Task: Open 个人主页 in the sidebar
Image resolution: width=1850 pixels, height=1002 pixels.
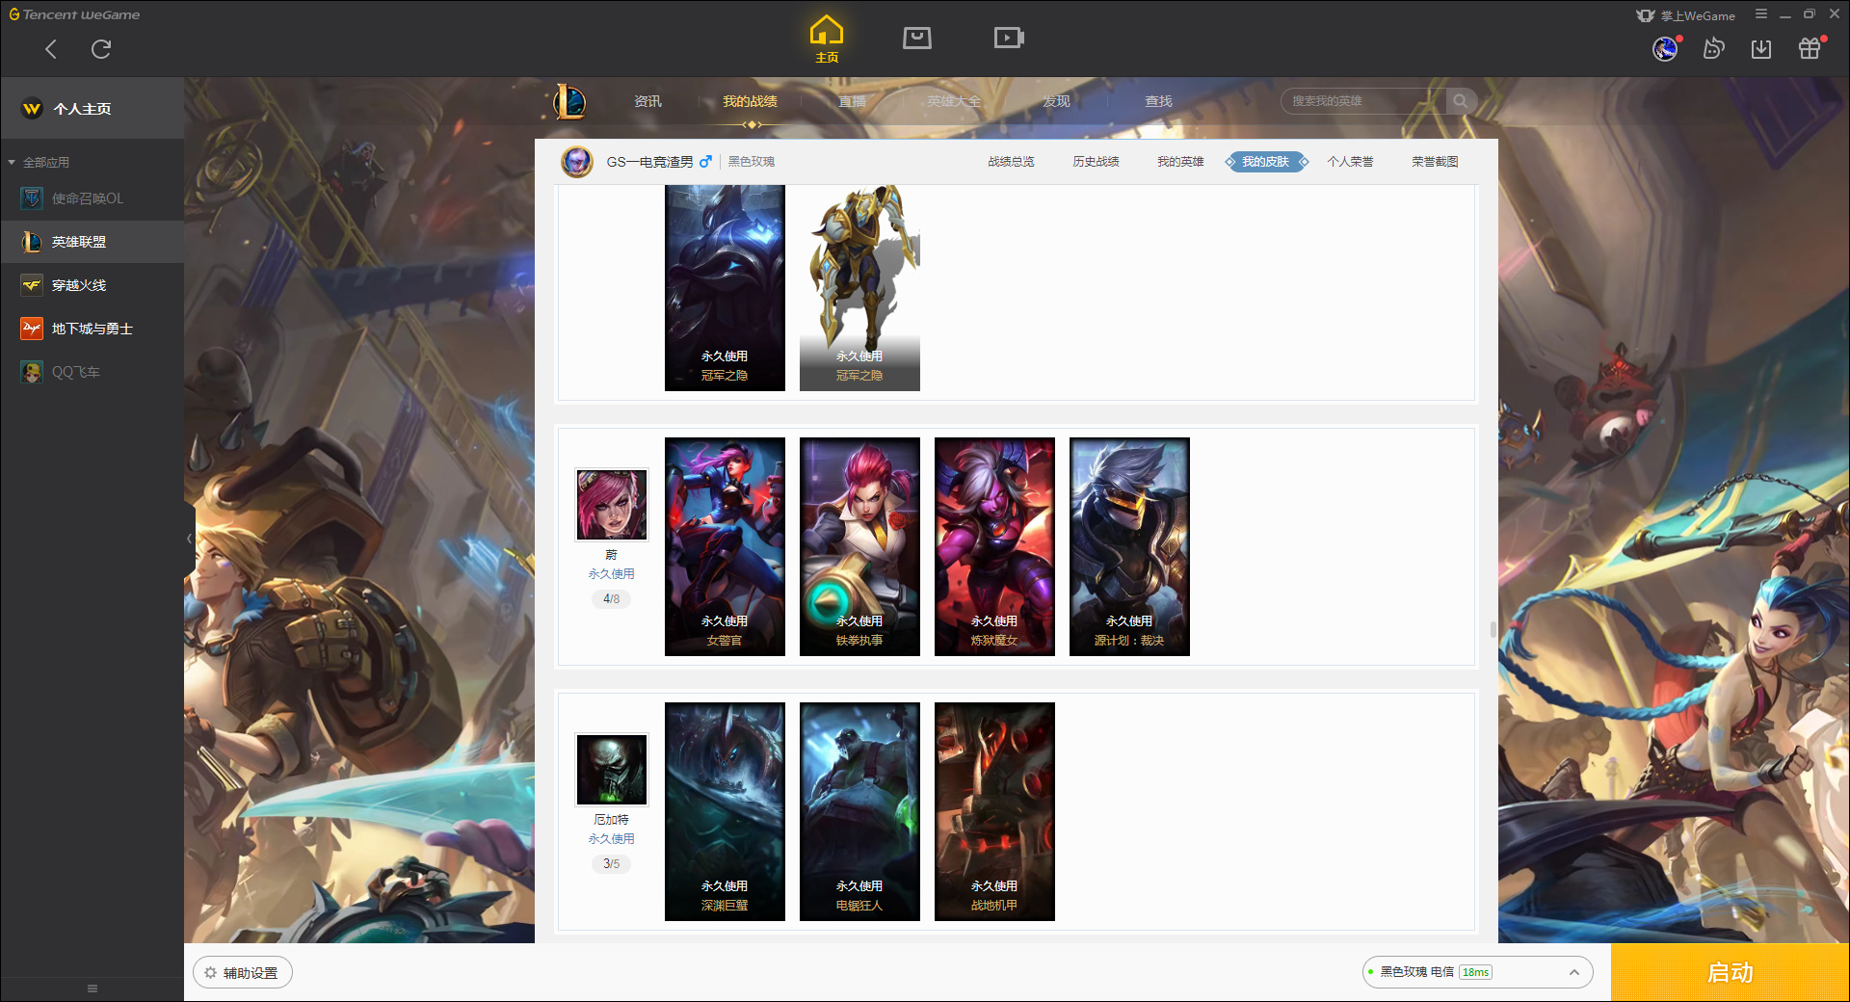Action: click(92, 109)
